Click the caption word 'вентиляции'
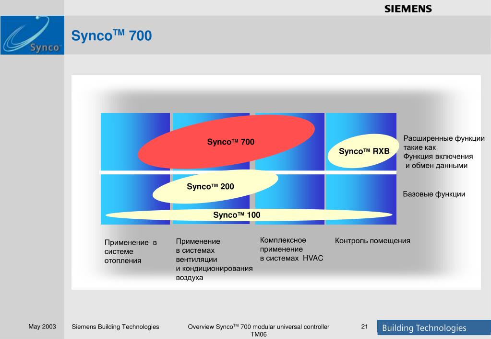The image size is (491, 339). click(x=196, y=260)
